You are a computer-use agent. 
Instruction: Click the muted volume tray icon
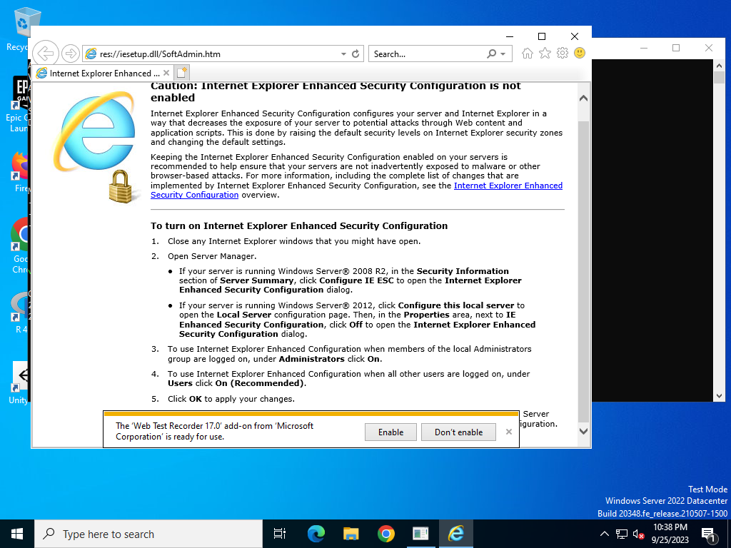click(x=638, y=534)
